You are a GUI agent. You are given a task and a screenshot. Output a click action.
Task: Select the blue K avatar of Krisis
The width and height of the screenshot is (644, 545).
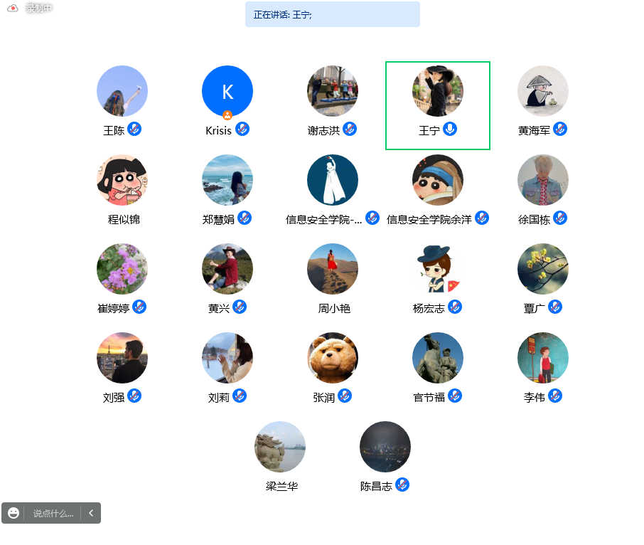pyautogui.click(x=227, y=91)
